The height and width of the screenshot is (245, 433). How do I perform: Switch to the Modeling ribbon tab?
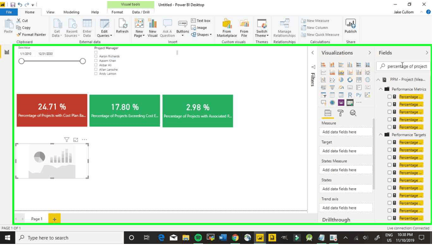(x=71, y=12)
